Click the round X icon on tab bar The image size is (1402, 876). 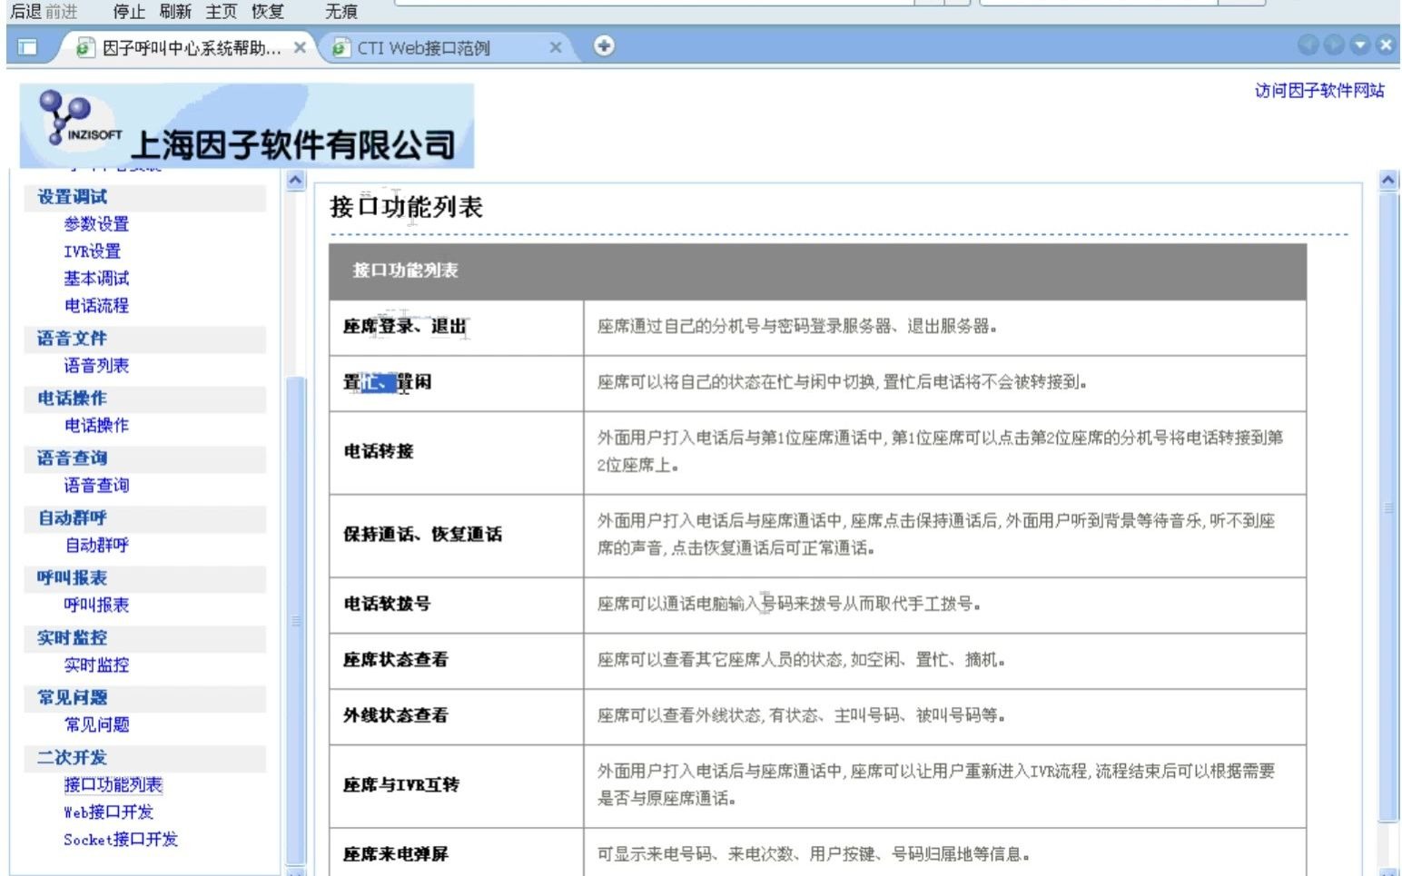coord(1385,44)
